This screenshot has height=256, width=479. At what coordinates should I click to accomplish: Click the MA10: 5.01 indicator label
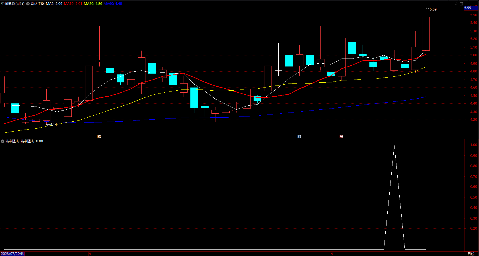coord(73,4)
